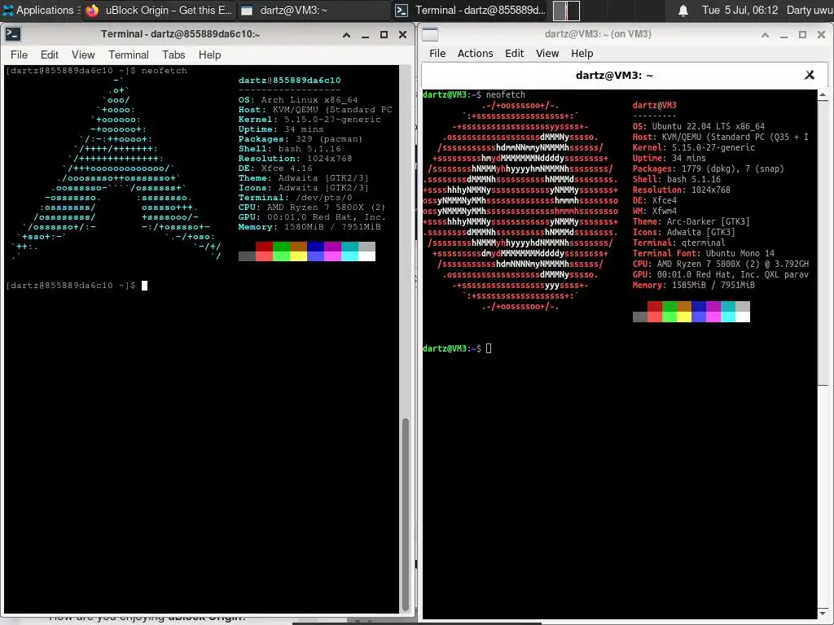Image resolution: width=834 pixels, height=625 pixels.
Task: Click 'Packages: 329 (pacman)' line
Action: (x=301, y=138)
